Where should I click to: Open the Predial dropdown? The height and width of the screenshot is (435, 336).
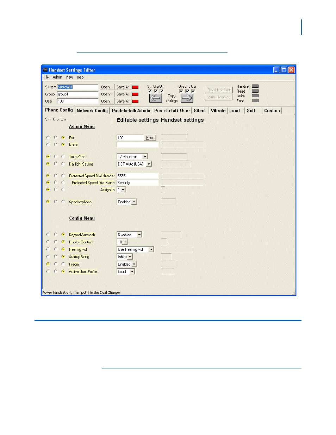coord(134,264)
